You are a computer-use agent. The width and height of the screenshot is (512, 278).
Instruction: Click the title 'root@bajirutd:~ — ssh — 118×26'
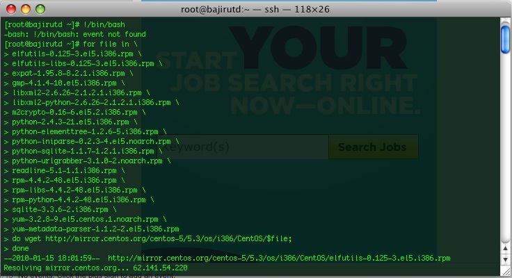[x=255, y=9]
